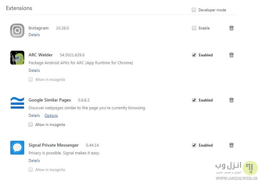Remove Google Similar Pages via trash icon
The width and height of the screenshot is (258, 181).
coord(231,100)
